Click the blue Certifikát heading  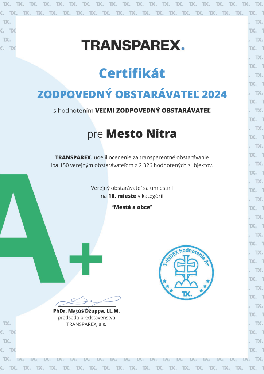click(132, 73)
